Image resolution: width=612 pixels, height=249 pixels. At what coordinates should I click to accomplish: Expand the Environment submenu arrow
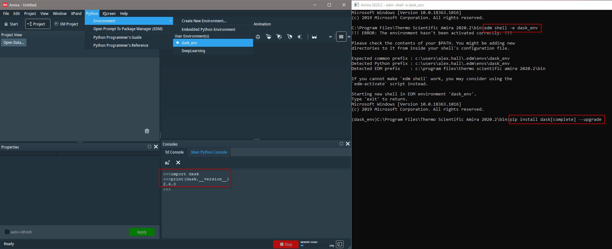tap(171, 21)
